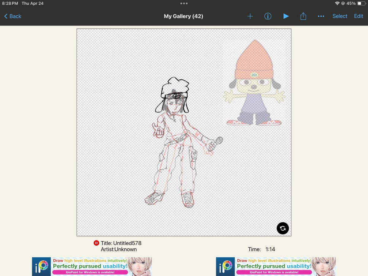Image resolution: width=368 pixels, height=276 pixels.
Task: Open the left ibisPaint Windows ad banner
Action: click(92, 266)
